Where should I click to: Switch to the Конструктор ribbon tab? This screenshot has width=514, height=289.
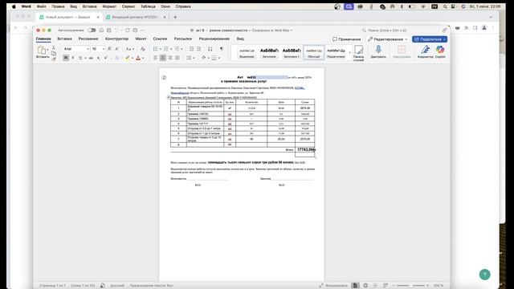(x=116, y=39)
